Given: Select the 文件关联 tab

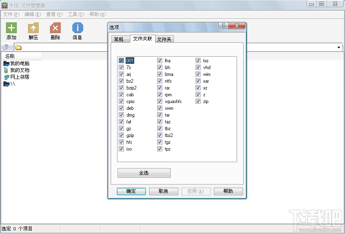Looking at the screenshot, I should tap(143, 39).
